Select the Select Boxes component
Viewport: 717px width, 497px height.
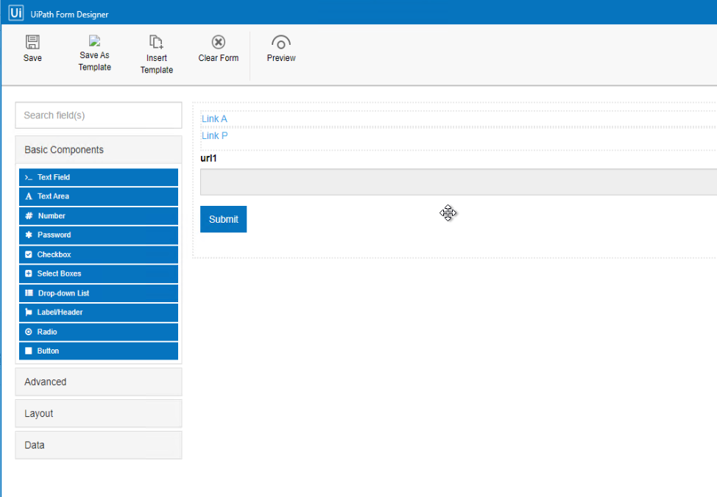point(99,273)
